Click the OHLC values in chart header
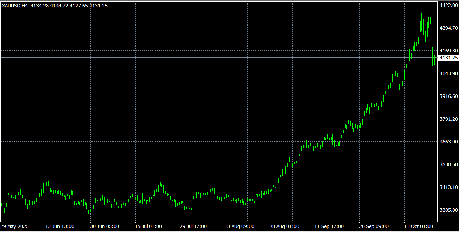459x232 pixels. point(69,6)
